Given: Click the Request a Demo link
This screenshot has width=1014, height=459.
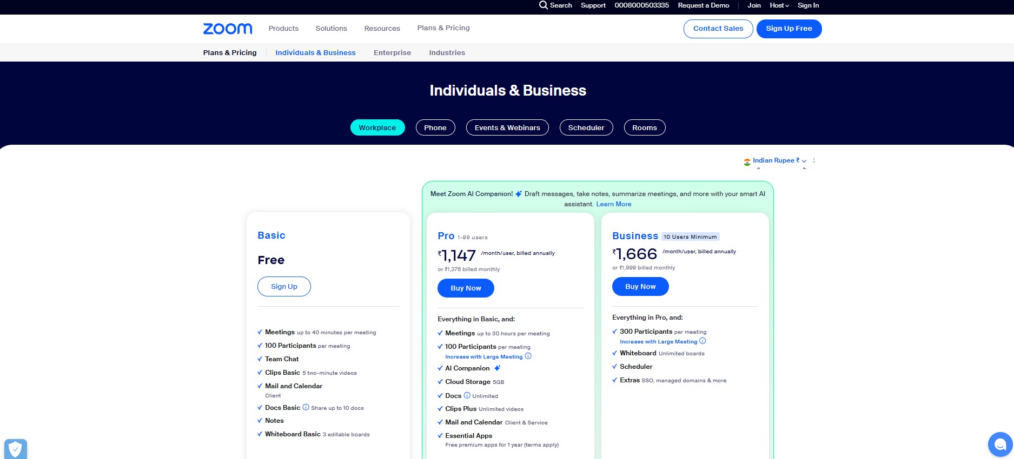Looking at the screenshot, I should tap(704, 5).
